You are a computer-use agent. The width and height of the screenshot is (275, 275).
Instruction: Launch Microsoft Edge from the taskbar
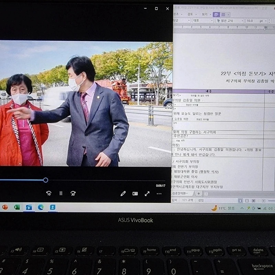pyautogui.click(x=41, y=208)
